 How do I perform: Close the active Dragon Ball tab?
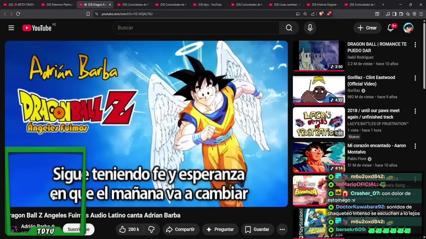tap(110, 5)
